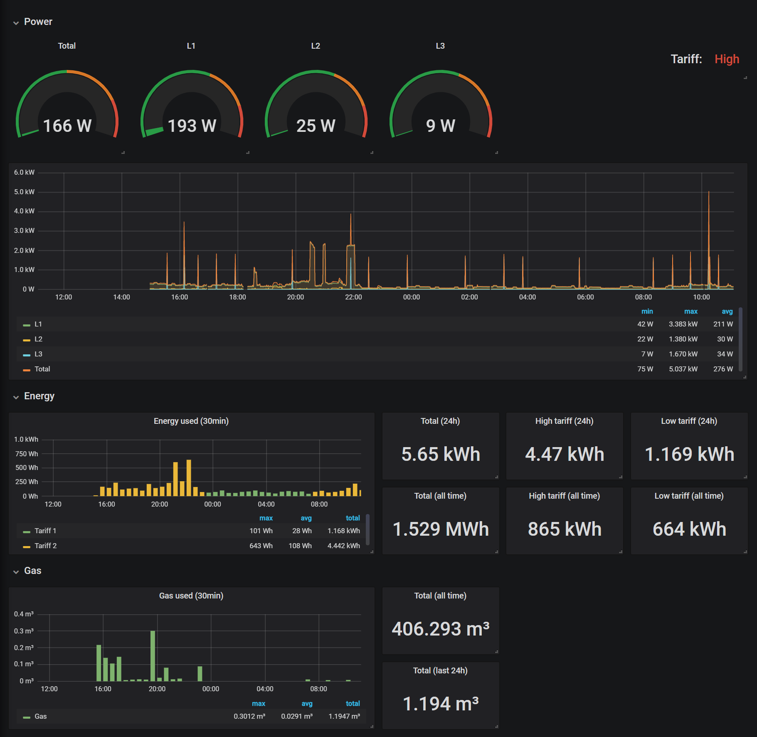Sort power legend by avg column

tap(727, 311)
